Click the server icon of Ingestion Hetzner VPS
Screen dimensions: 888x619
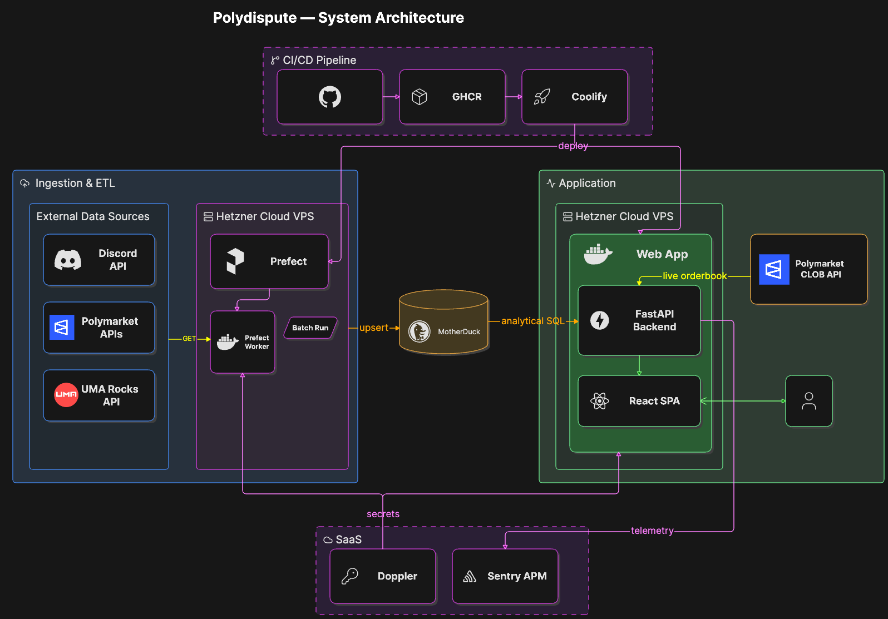[209, 217]
